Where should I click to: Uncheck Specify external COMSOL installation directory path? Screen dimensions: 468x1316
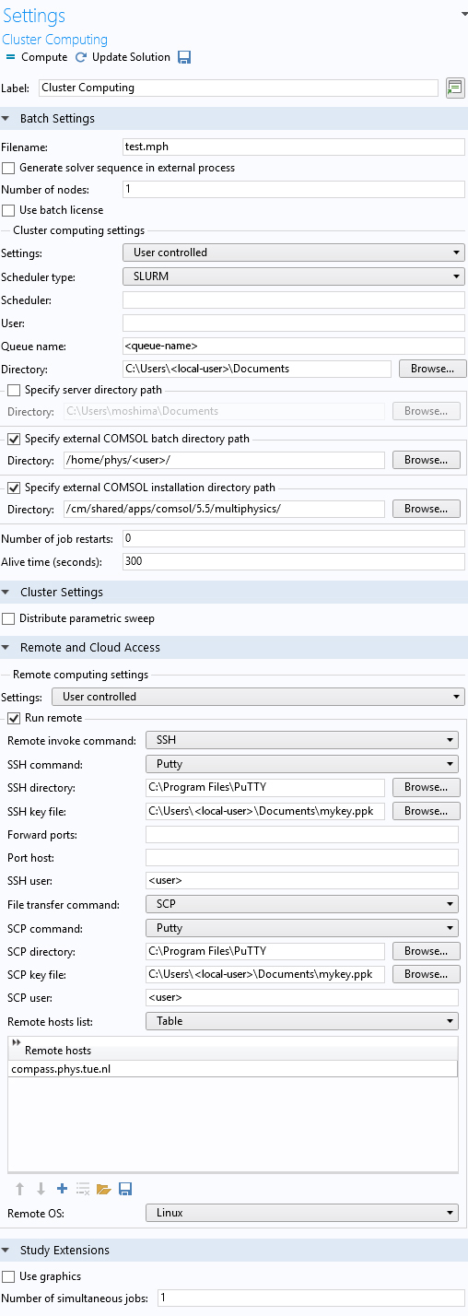pyautogui.click(x=14, y=488)
